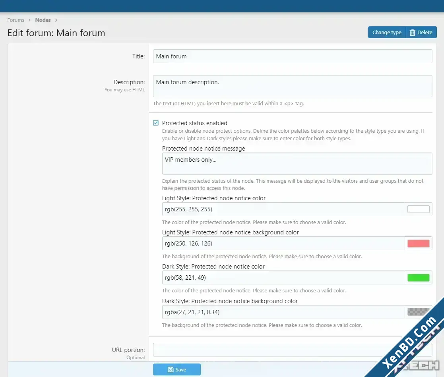Viewport: 444px width, 377px height.
Task: Click the Dark Style notice color field
Action: [x=283, y=278]
